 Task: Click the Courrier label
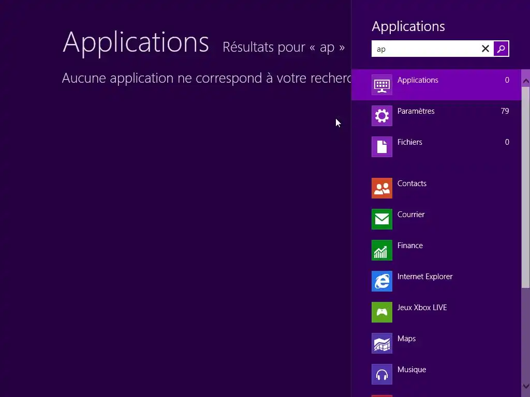coord(410,215)
